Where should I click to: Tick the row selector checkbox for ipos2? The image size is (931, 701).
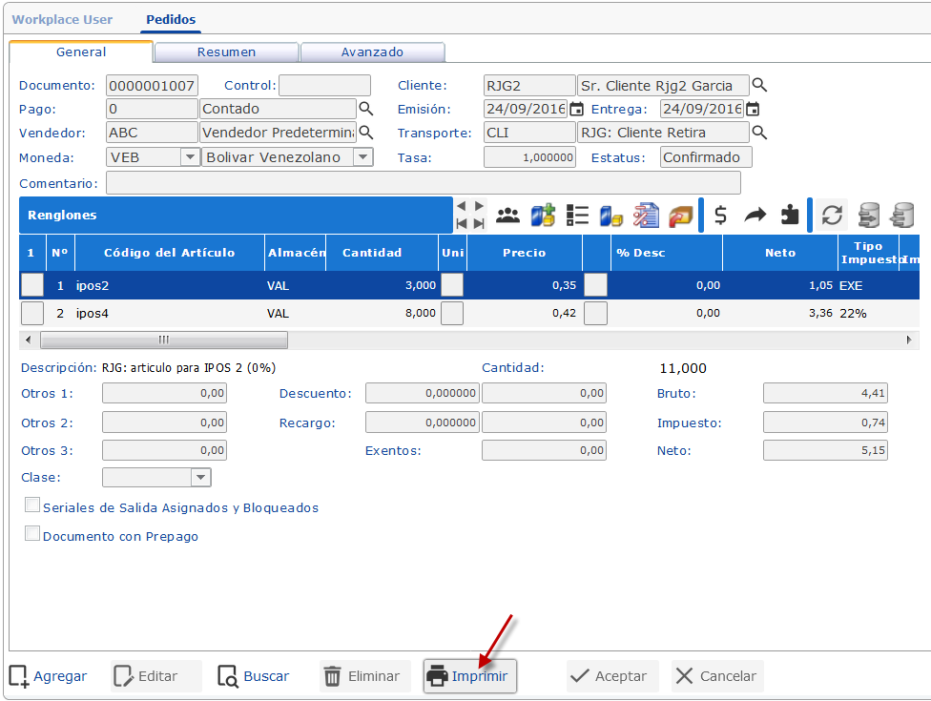pyautogui.click(x=32, y=285)
